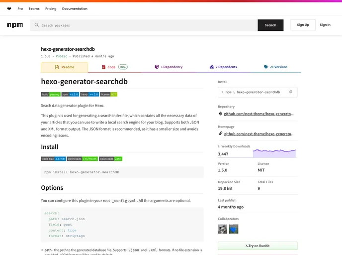The height and width of the screenshot is (255, 342).
Task: Click the first collaborator cat avatar
Action: coord(222,229)
